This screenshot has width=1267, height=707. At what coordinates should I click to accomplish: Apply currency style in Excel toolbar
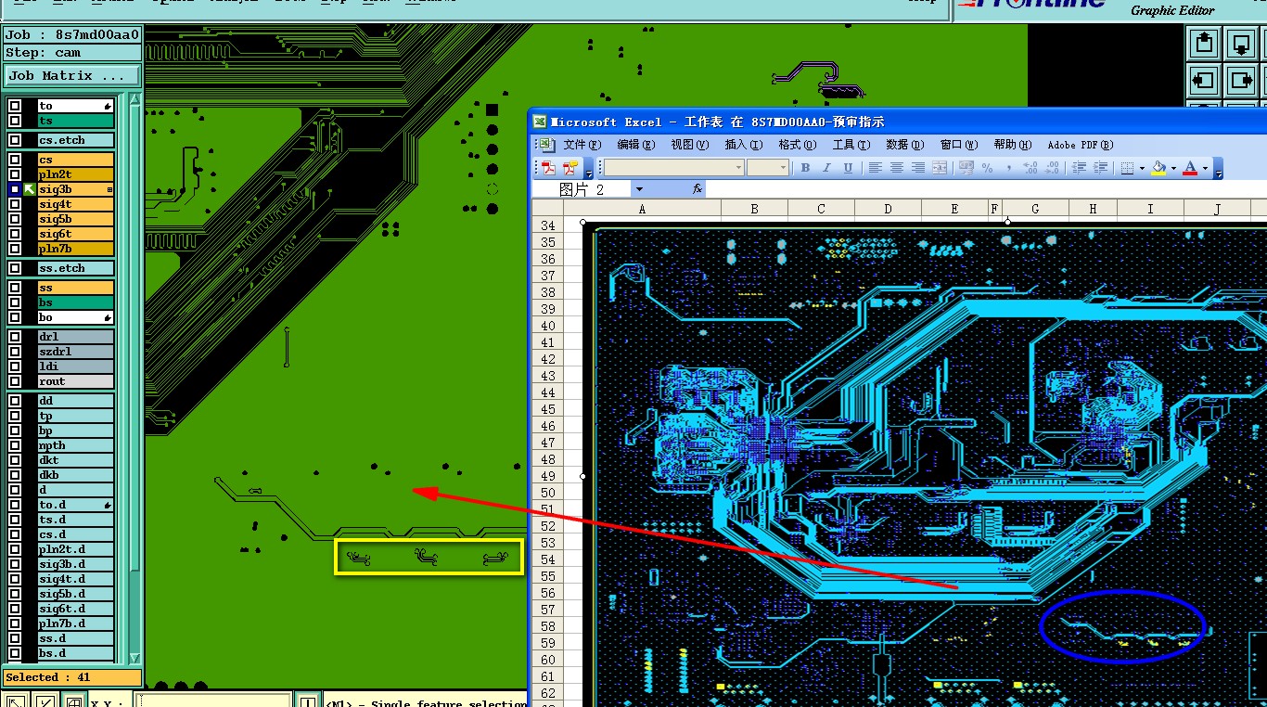966,168
